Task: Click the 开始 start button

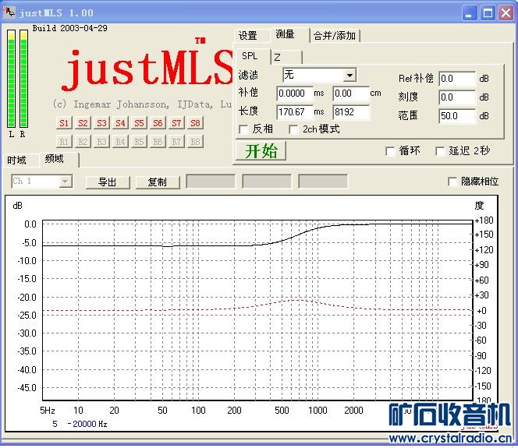Action: click(261, 151)
